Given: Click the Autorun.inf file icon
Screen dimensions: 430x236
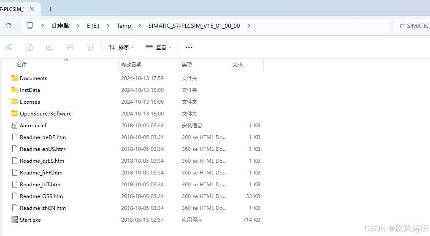Looking at the screenshot, I should (14, 126).
